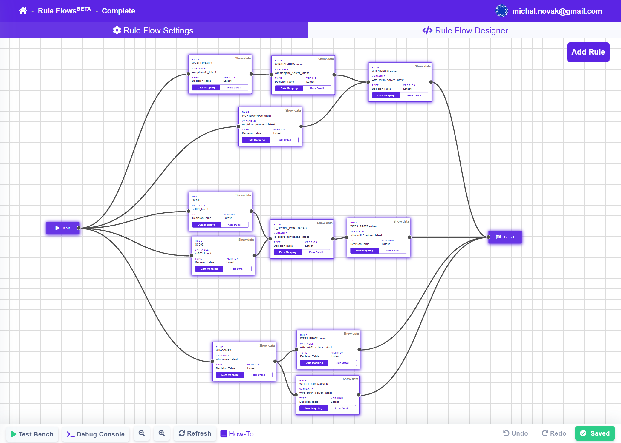Open the Test Bench via its play icon

click(x=14, y=434)
